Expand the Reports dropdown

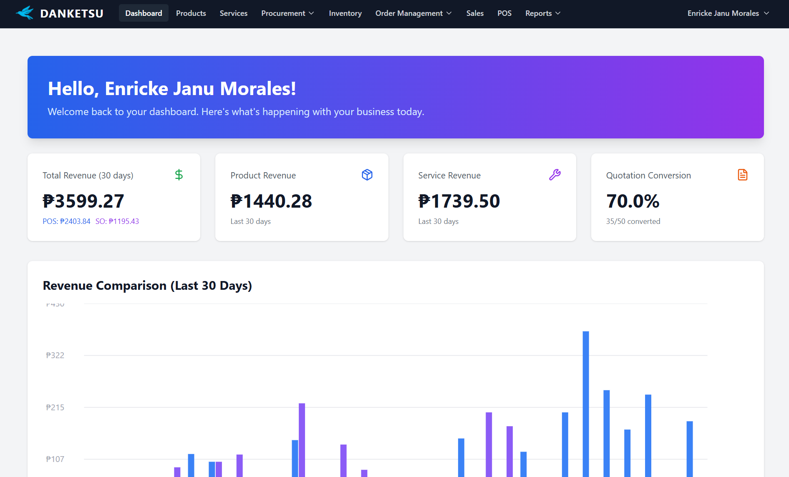coord(542,13)
